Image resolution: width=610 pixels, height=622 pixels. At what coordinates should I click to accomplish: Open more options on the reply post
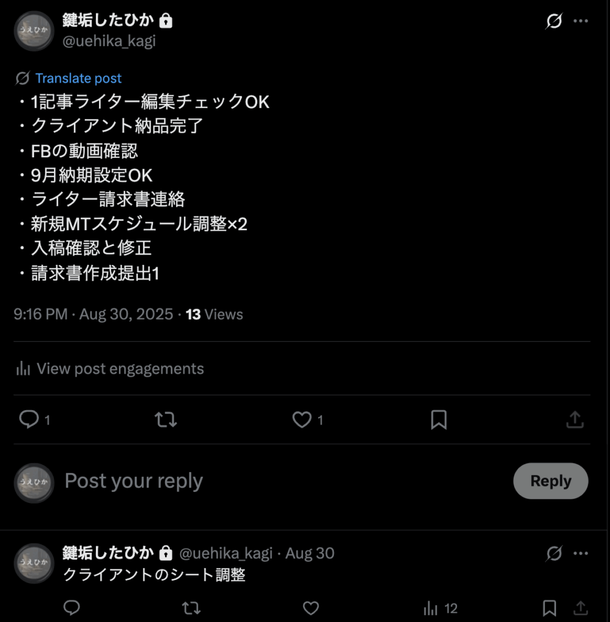[581, 553]
